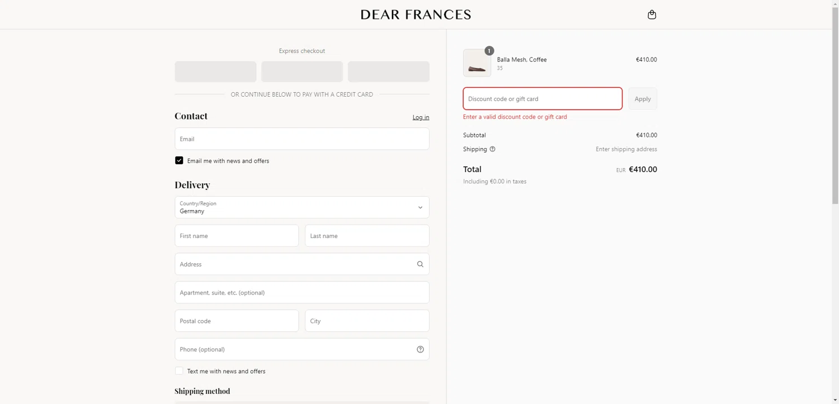
Task: Click the Total €410.00 amount
Action: (643, 169)
